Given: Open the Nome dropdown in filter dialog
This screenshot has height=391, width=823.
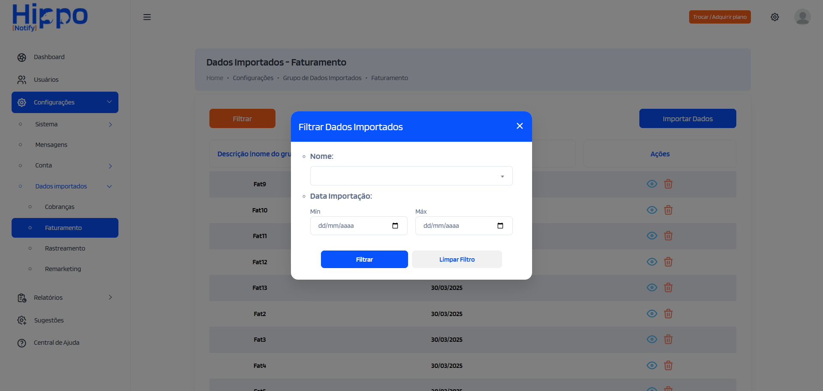Looking at the screenshot, I should (411, 176).
